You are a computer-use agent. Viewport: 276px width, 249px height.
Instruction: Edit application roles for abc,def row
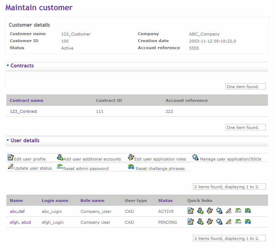click(x=210, y=211)
